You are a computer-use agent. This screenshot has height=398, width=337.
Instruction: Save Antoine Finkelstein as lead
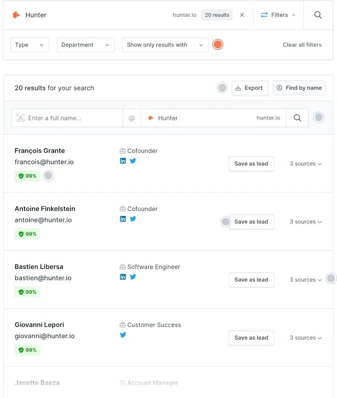[x=251, y=222]
